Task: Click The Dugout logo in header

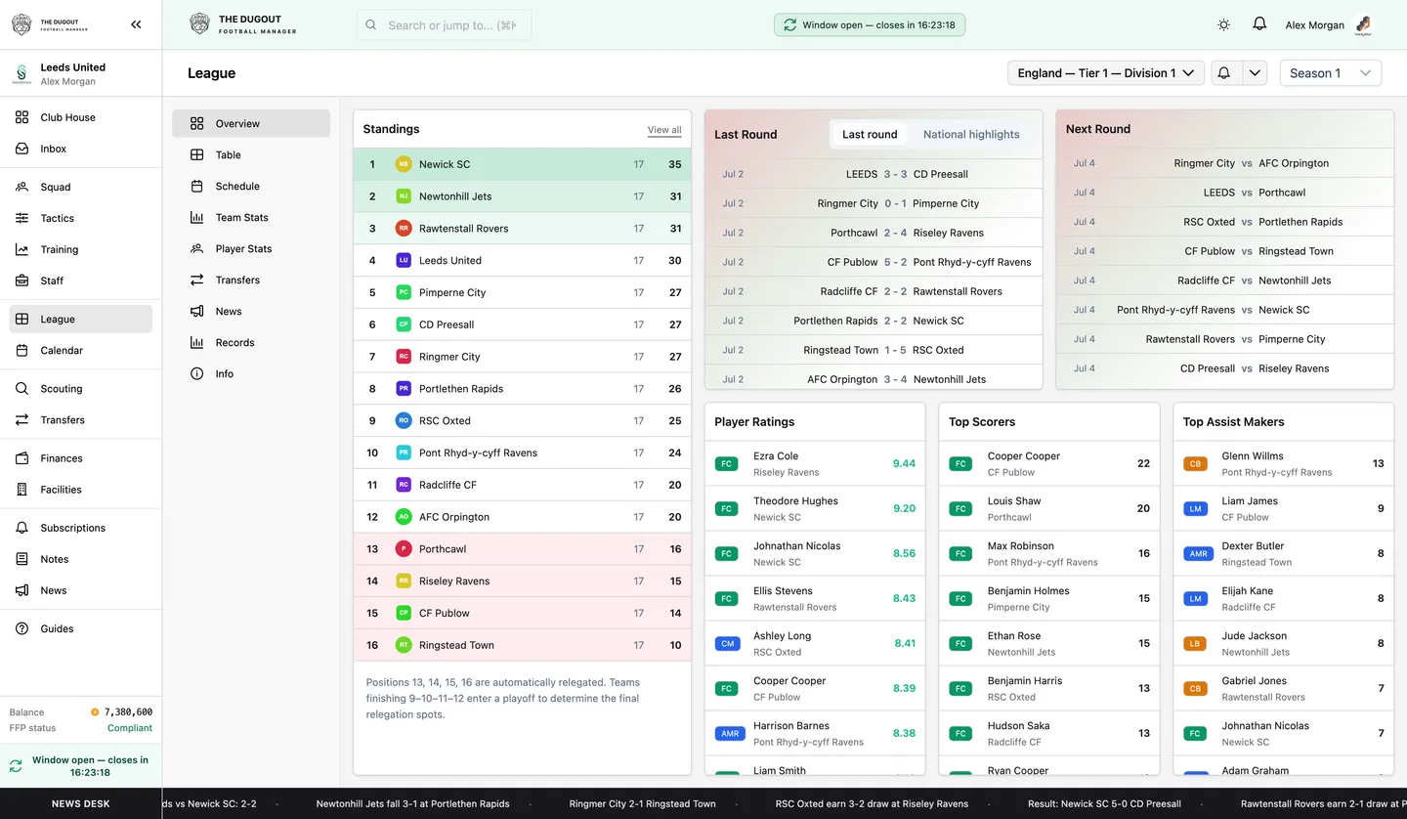Action: tap(243, 24)
